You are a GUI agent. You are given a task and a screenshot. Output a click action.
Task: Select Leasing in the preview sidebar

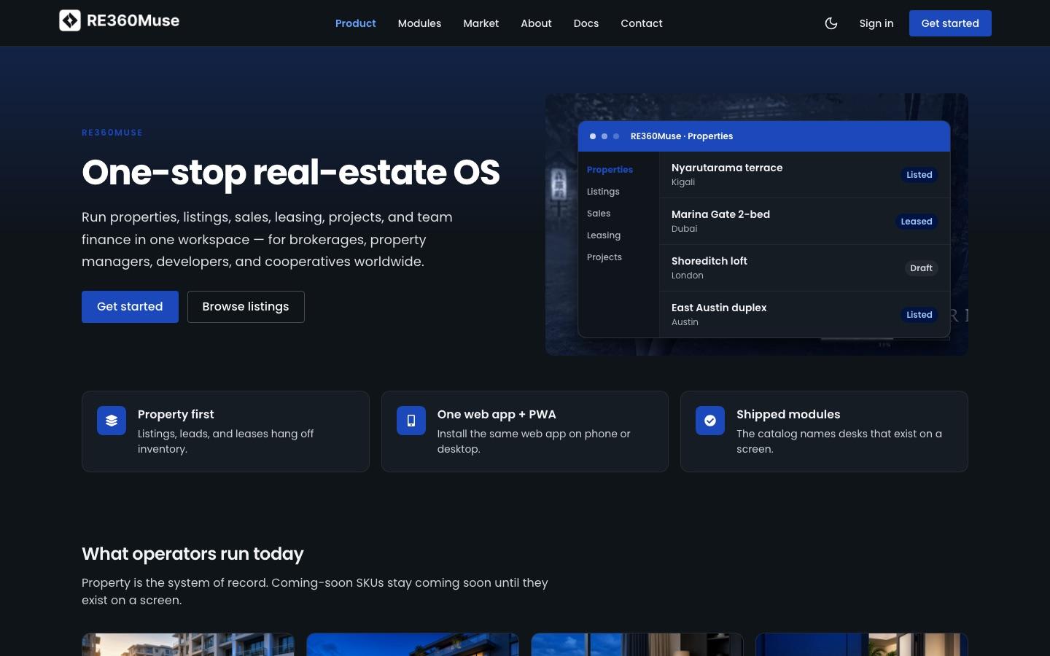[x=604, y=235]
